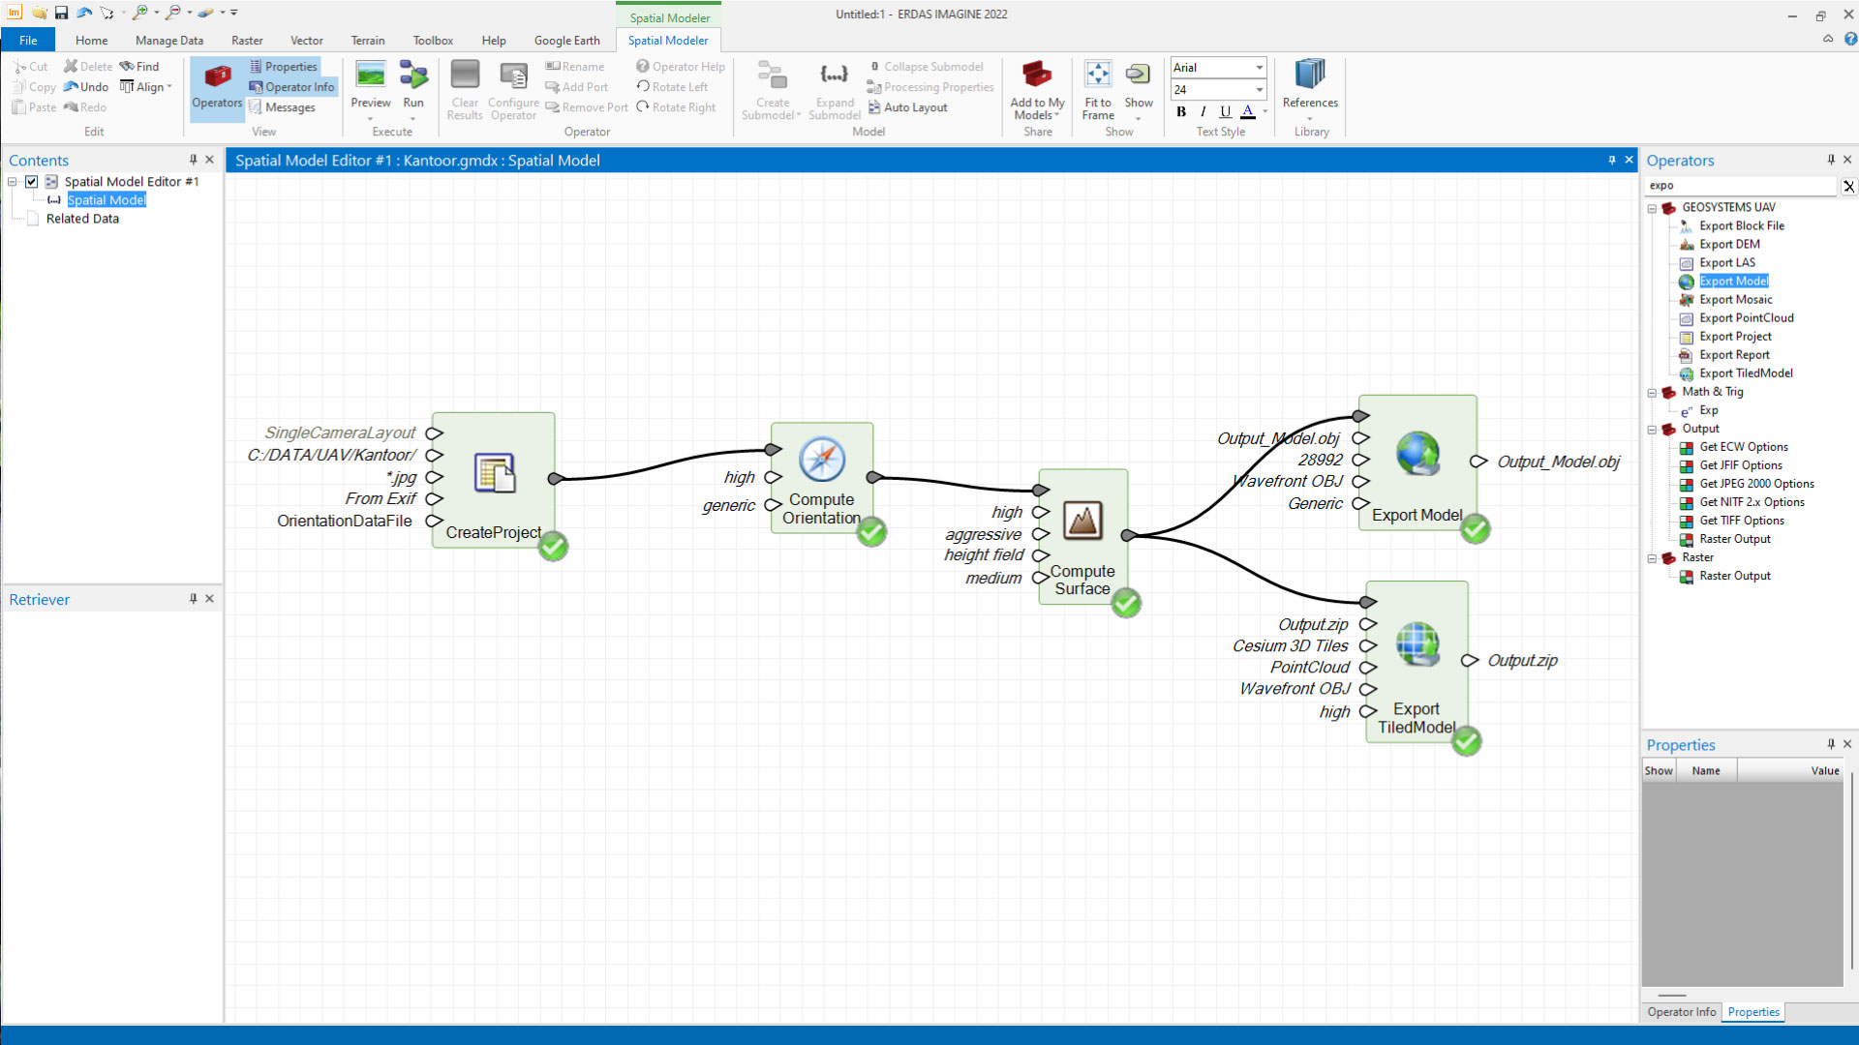
Task: Clear the operators search field
Action: 1848,186
